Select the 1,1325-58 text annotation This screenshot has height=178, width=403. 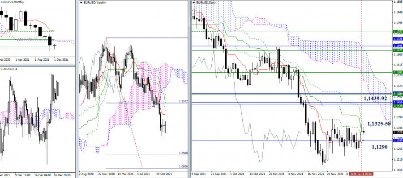click(379, 124)
